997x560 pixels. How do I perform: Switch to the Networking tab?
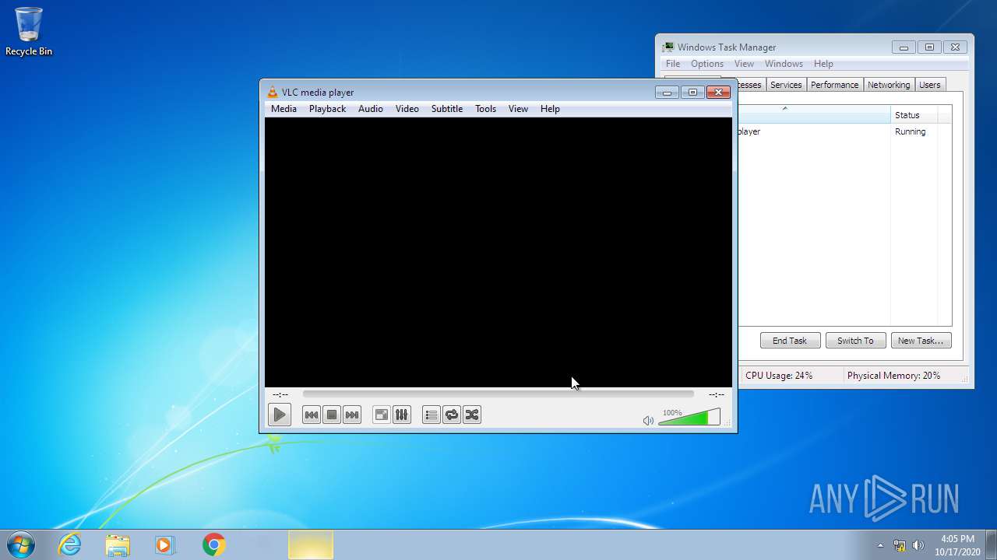(x=889, y=85)
